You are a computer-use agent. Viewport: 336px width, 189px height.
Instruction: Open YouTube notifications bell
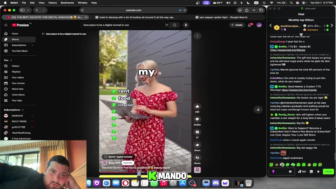[250, 25]
